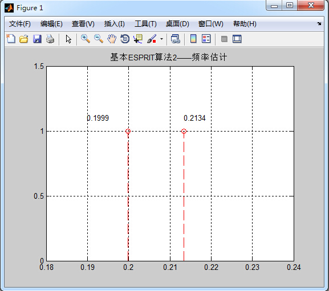Save the figure with the floppy icon
The width and height of the screenshot is (329, 291).
click(37, 39)
